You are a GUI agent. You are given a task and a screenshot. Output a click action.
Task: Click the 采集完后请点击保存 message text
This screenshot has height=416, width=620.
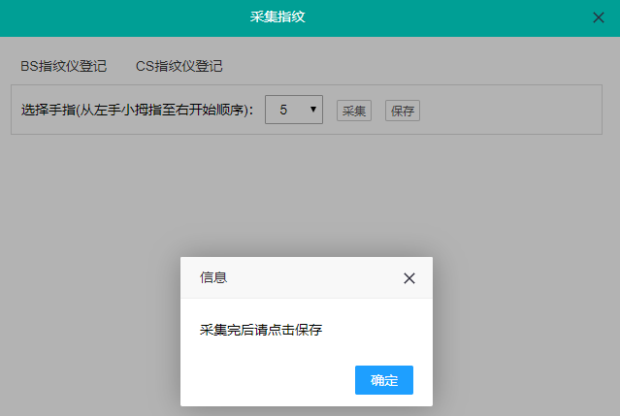click(x=261, y=330)
